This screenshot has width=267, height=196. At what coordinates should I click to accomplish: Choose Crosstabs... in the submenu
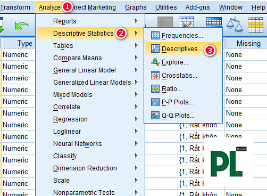point(183,76)
